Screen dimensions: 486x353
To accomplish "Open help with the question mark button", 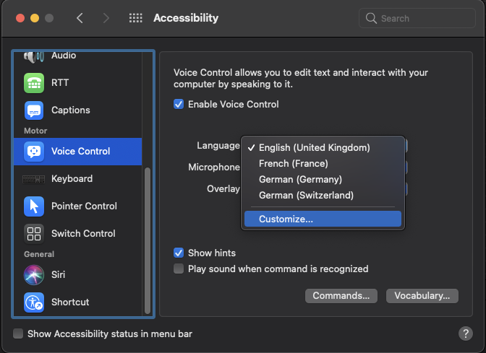I will point(465,334).
